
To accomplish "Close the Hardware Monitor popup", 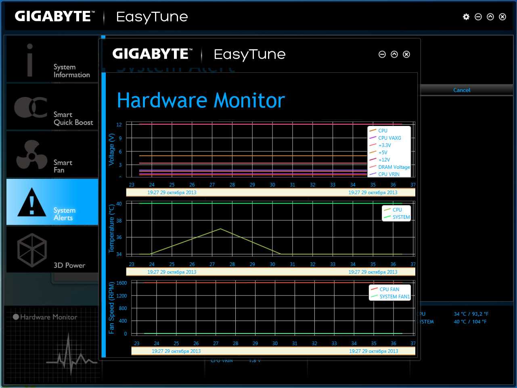I will (x=406, y=55).
